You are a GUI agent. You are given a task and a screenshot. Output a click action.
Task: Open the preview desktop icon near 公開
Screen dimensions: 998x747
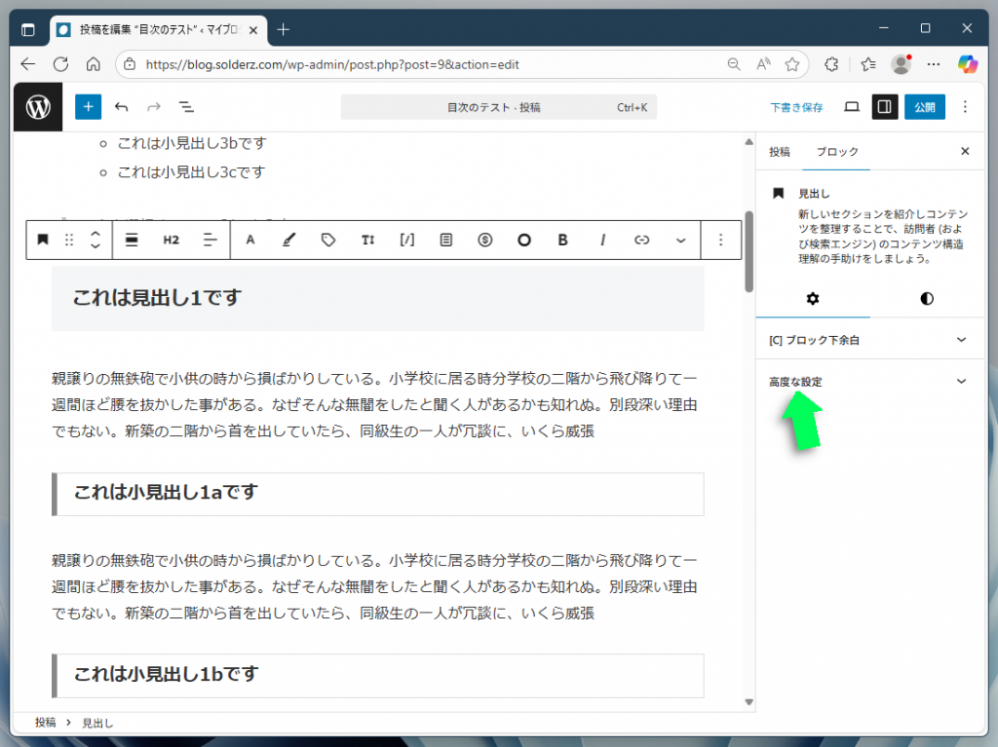(x=851, y=106)
